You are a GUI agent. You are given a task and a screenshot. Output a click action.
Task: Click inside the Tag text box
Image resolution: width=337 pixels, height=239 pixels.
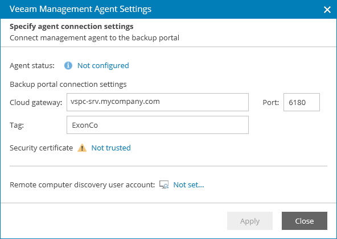[x=158, y=125]
